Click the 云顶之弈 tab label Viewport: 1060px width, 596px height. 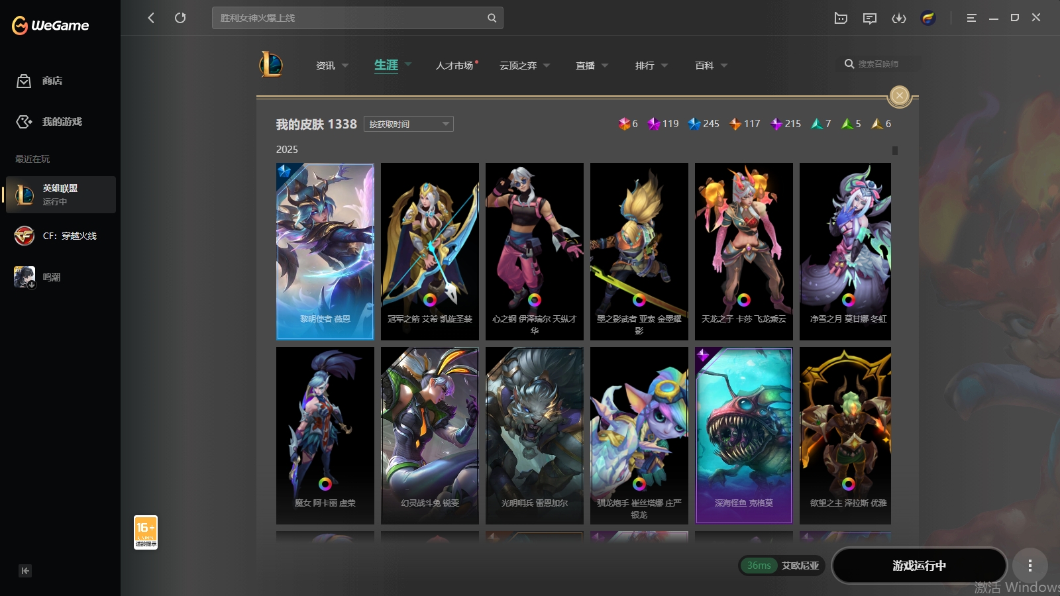point(518,66)
